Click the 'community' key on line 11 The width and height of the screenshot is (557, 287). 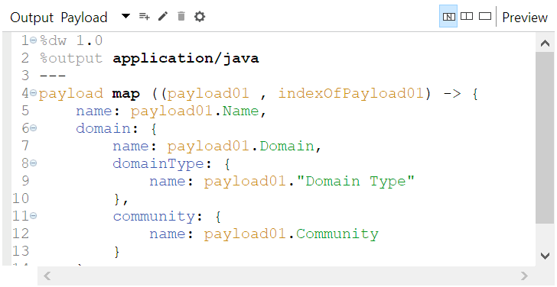pyautogui.click(x=155, y=216)
